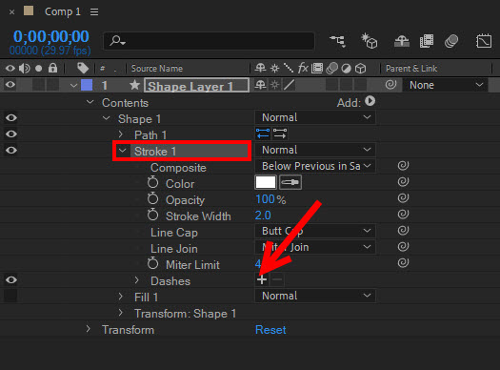Close the Comp 1 timeline tab

pos(11,12)
